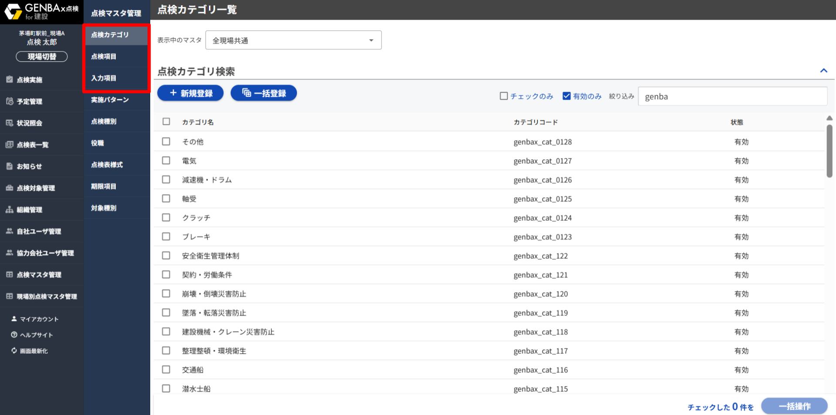The image size is (836, 415).
Task: Click the マイアカウント person icon
Action: [14, 319]
